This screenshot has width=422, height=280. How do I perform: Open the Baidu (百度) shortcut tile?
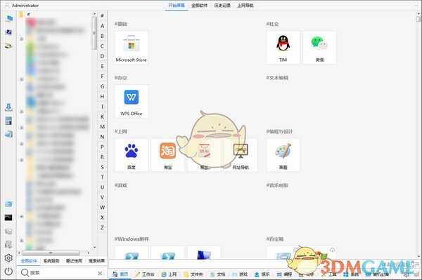pyautogui.click(x=132, y=155)
